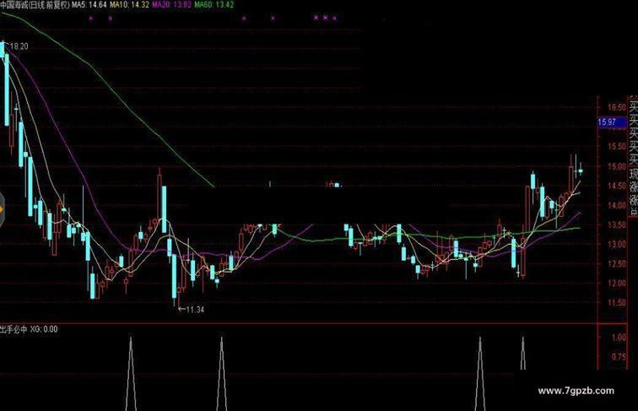Click the second XG signal spike in the indicator panel
The width and height of the screenshot is (638, 411).
(x=221, y=374)
